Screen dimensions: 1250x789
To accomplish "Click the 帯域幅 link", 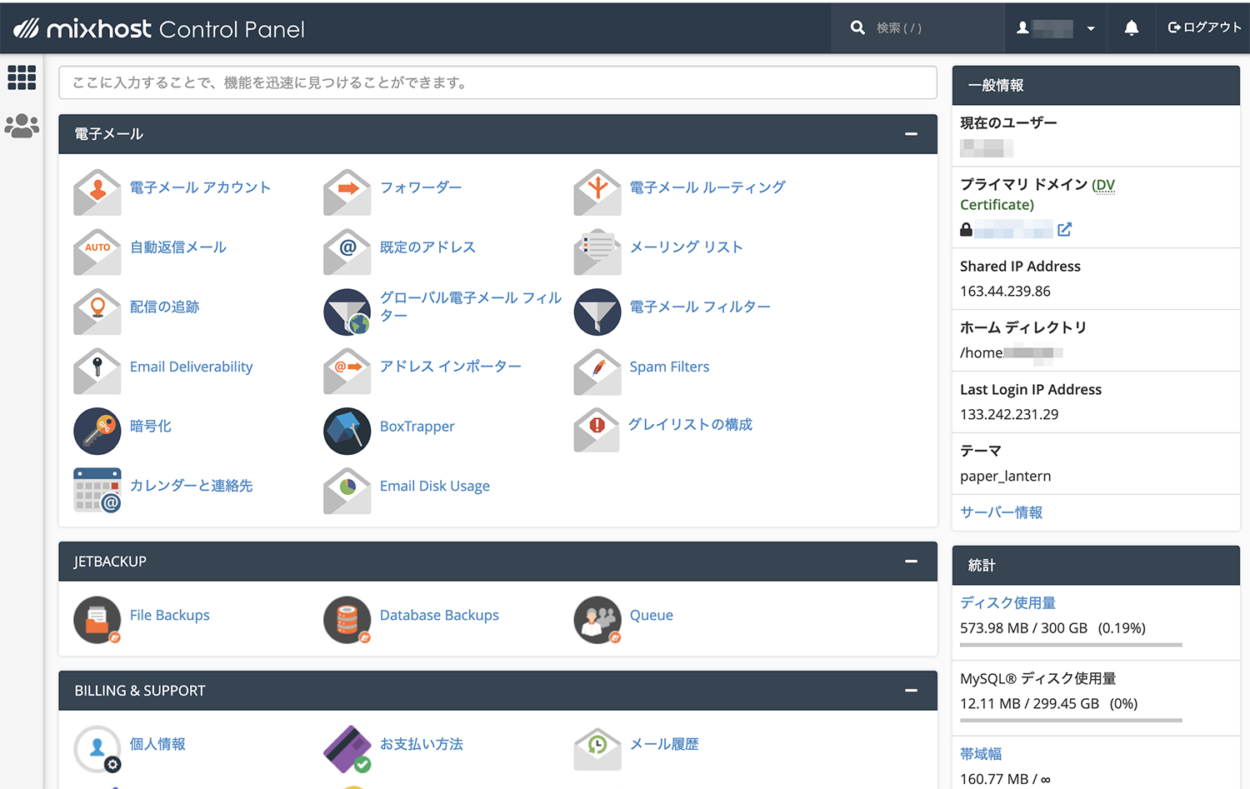I will coord(981,754).
